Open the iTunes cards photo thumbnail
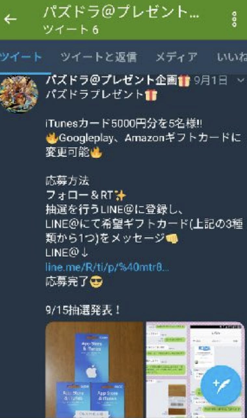 [x=95, y=370]
